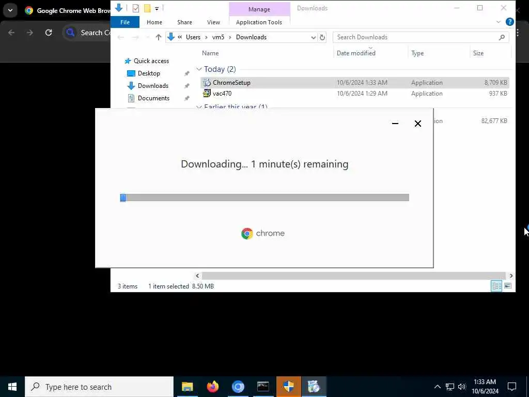Viewport: 529px width, 397px height.
Task: Click the browser Forward arrow
Action: coord(30,33)
